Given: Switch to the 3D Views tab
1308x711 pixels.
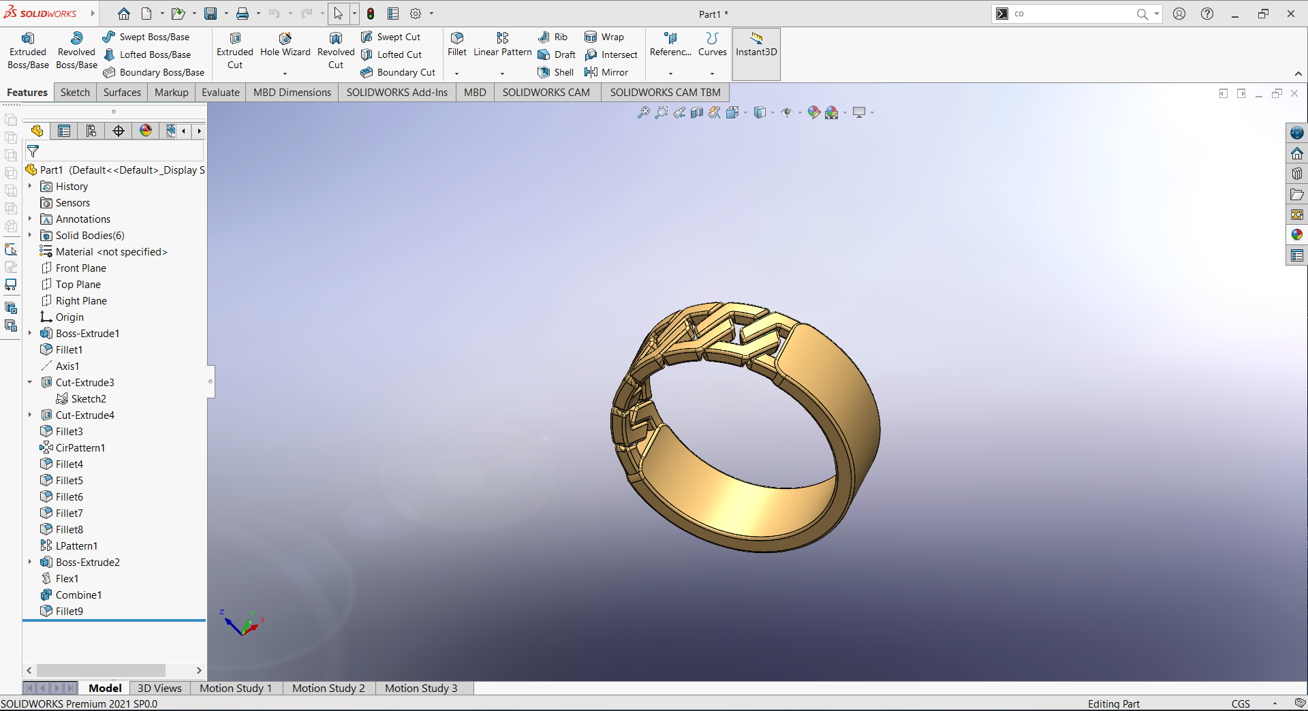Looking at the screenshot, I should [x=159, y=688].
